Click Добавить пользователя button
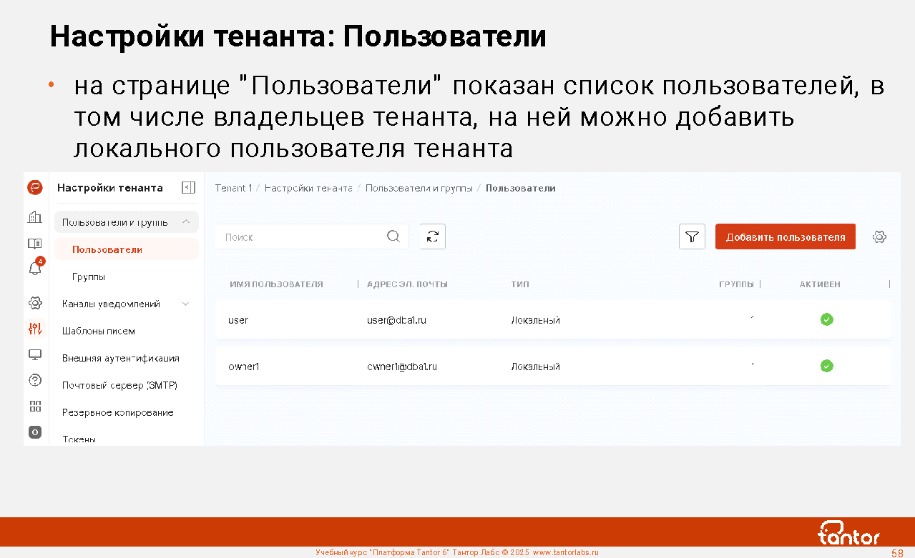The image size is (915, 558). [785, 236]
